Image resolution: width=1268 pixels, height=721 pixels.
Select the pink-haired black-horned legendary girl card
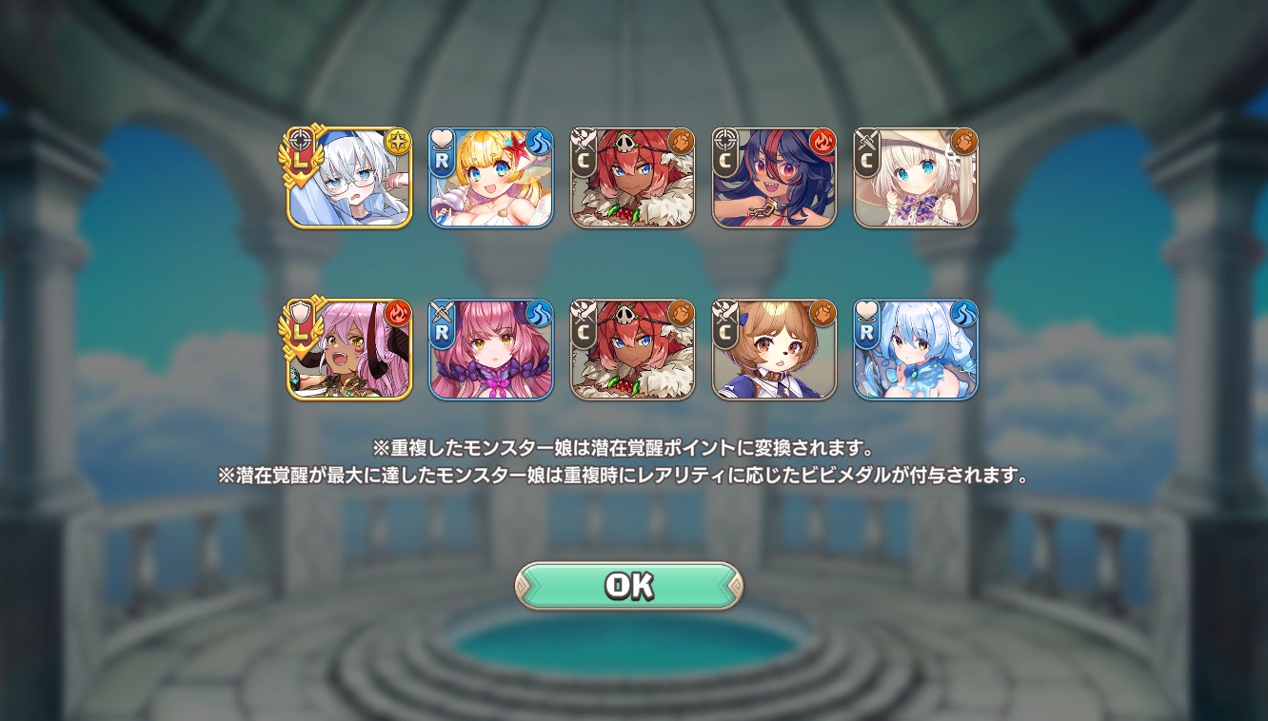pyautogui.click(x=349, y=349)
